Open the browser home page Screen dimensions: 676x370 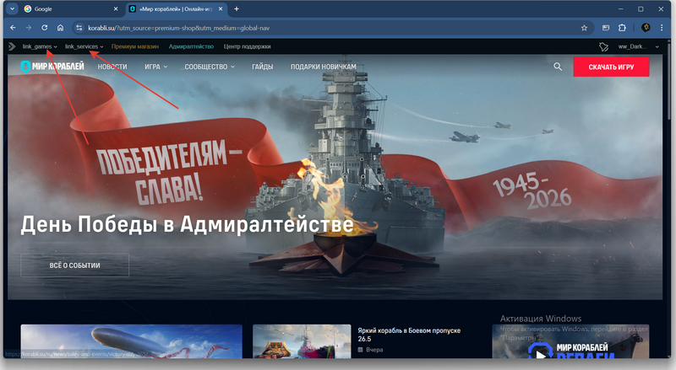click(60, 28)
